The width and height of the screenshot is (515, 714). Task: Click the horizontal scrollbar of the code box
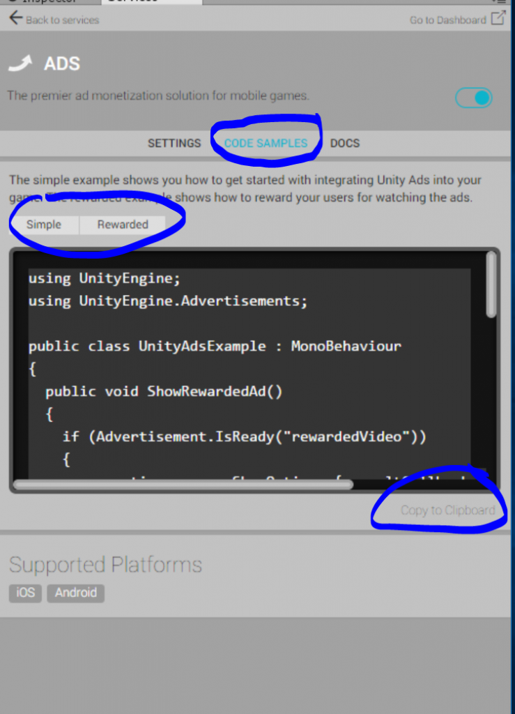[x=183, y=485]
